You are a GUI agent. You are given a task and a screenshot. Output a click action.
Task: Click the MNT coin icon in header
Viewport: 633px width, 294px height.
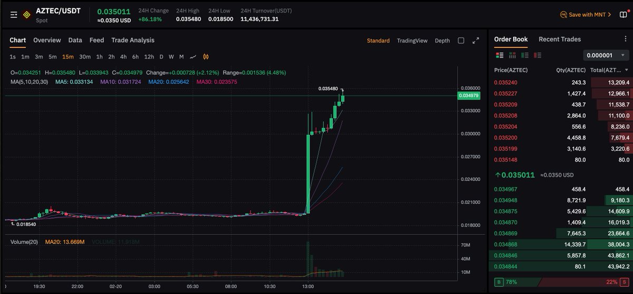click(563, 15)
